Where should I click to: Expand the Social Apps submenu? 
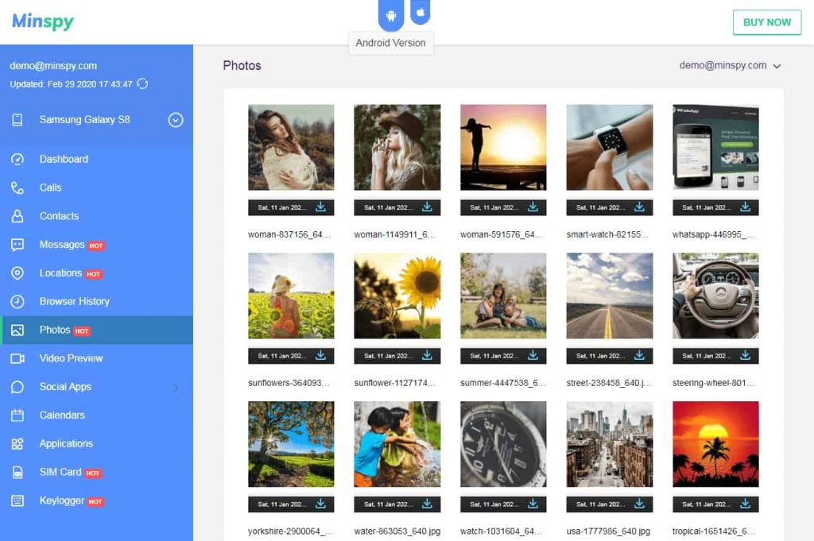coord(175,388)
